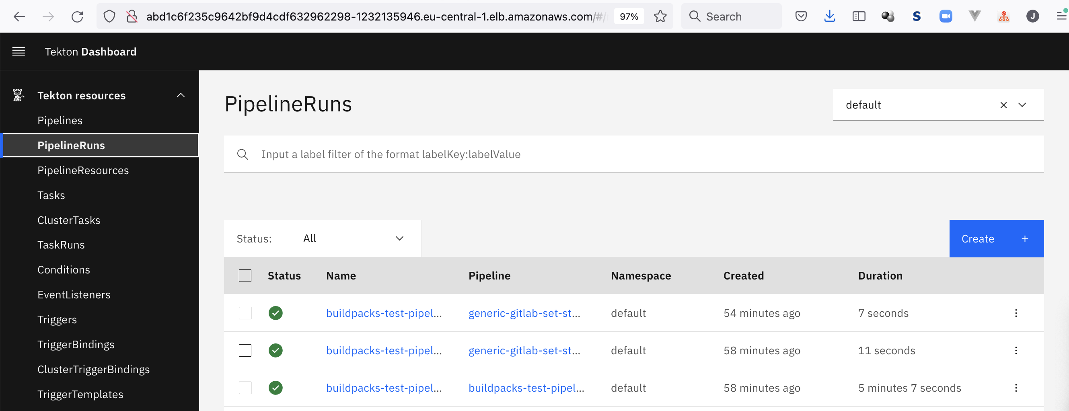
Task: Open buildpacks-test-pipel... pipeline link in third row
Action: [526, 387]
